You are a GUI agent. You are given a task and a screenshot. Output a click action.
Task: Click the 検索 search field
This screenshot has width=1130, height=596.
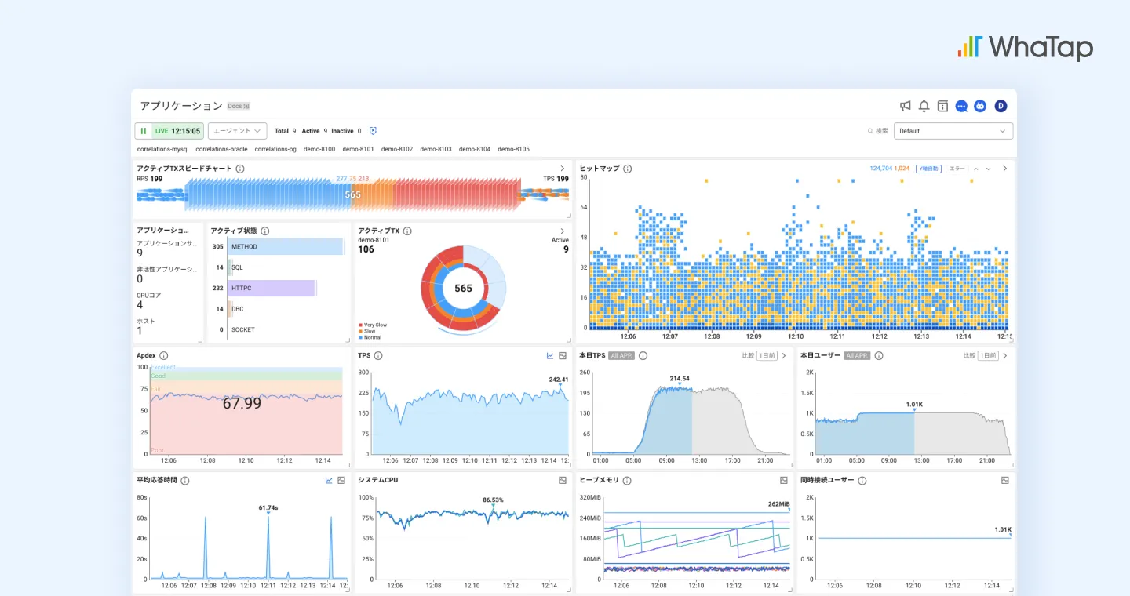point(878,131)
